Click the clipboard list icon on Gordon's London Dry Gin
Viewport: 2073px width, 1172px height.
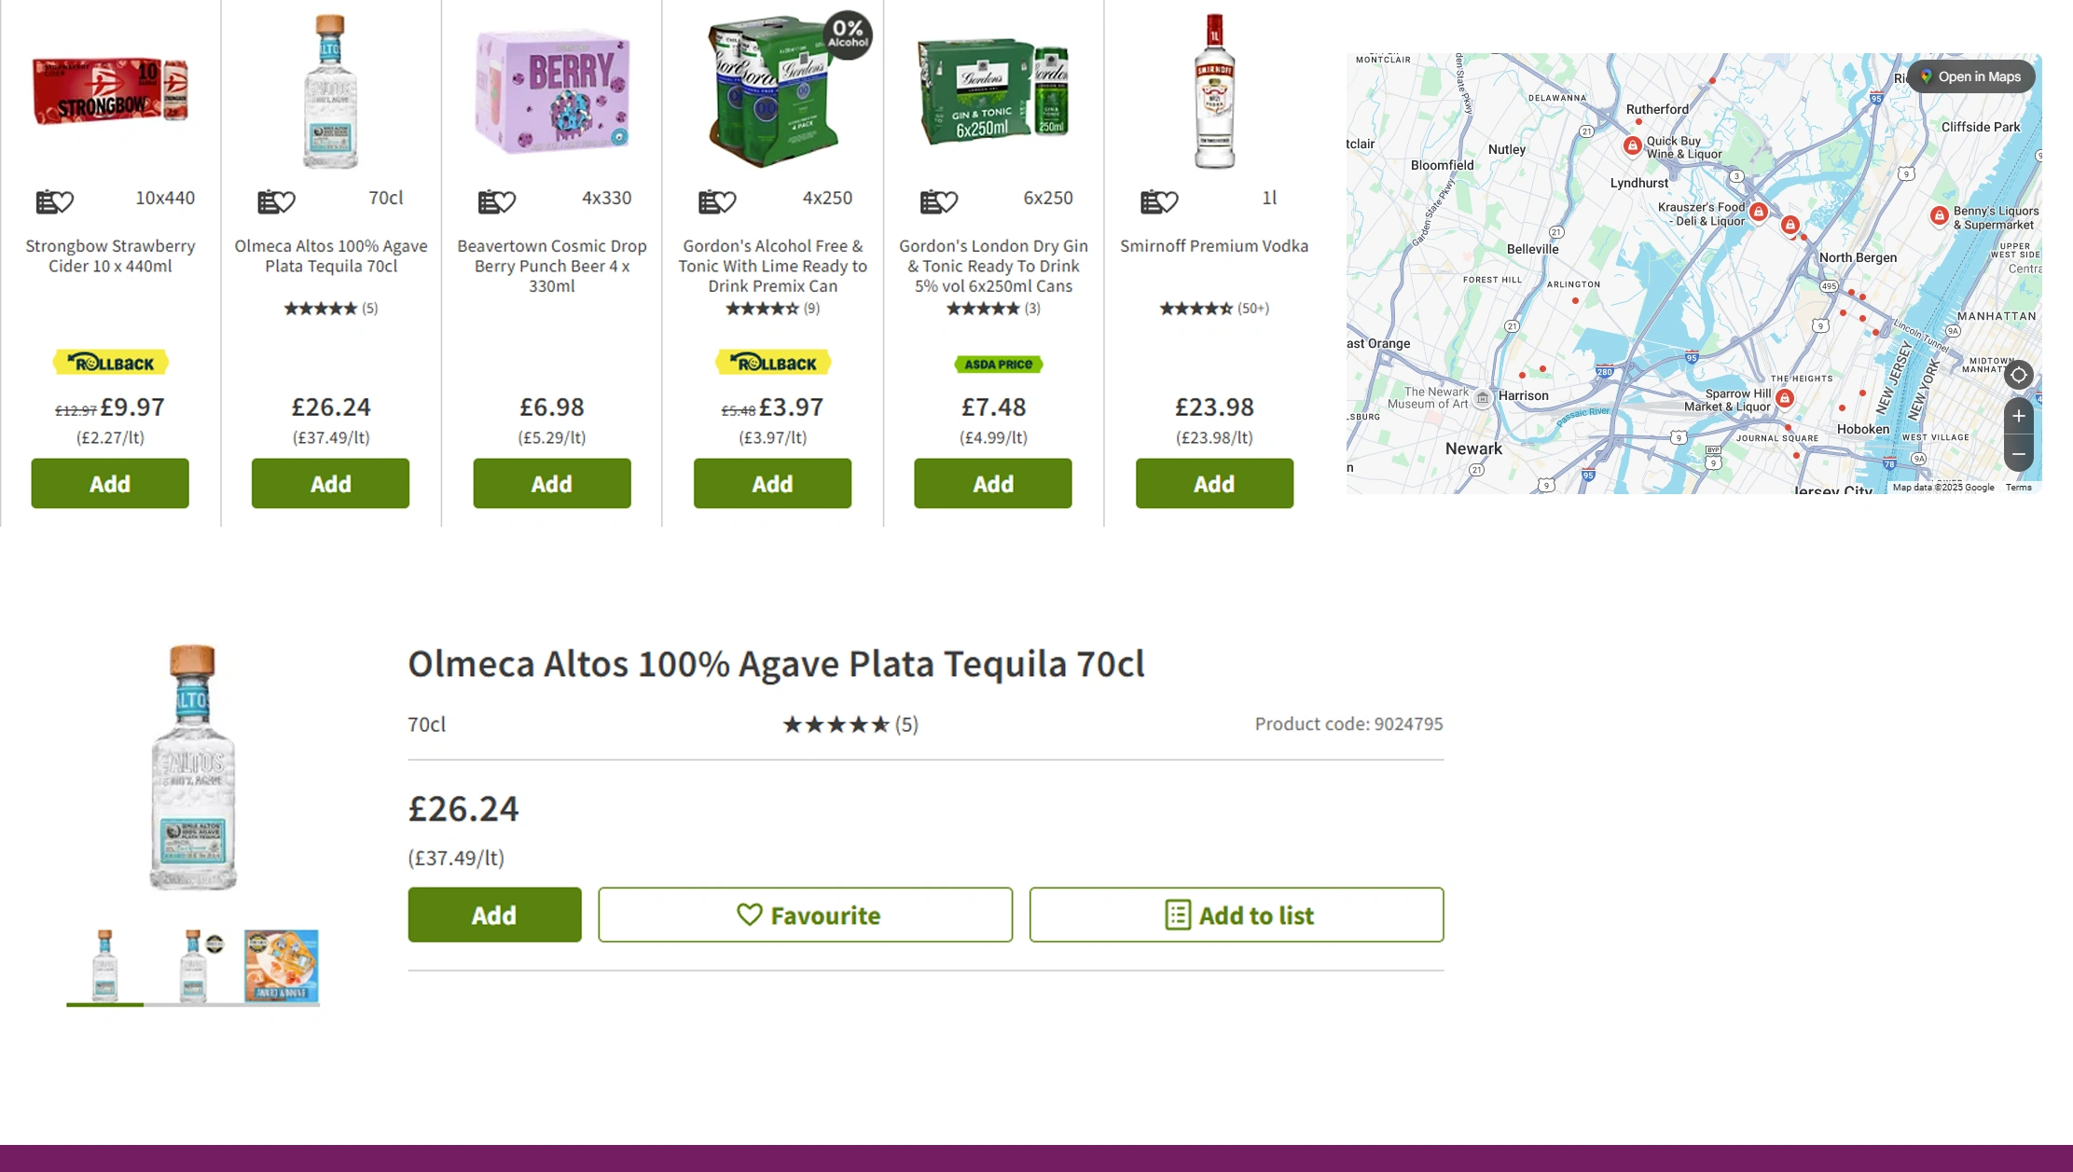pyautogui.click(x=929, y=199)
